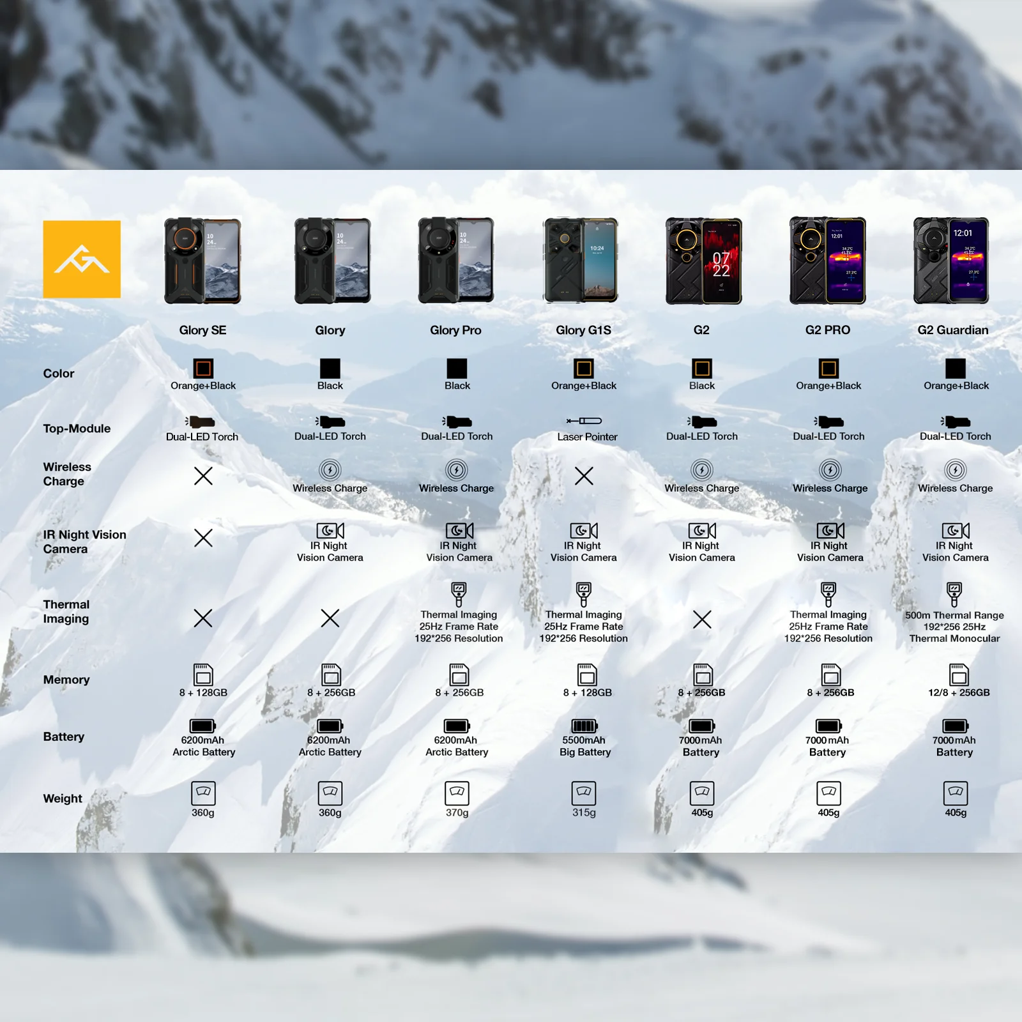Select the black color swatch under Glory
Image resolution: width=1022 pixels, height=1022 pixels.
pyautogui.click(x=330, y=369)
